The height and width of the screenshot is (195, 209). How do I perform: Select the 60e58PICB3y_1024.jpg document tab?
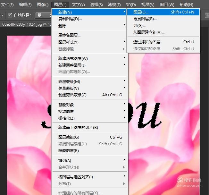pyautogui.click(x=26, y=24)
